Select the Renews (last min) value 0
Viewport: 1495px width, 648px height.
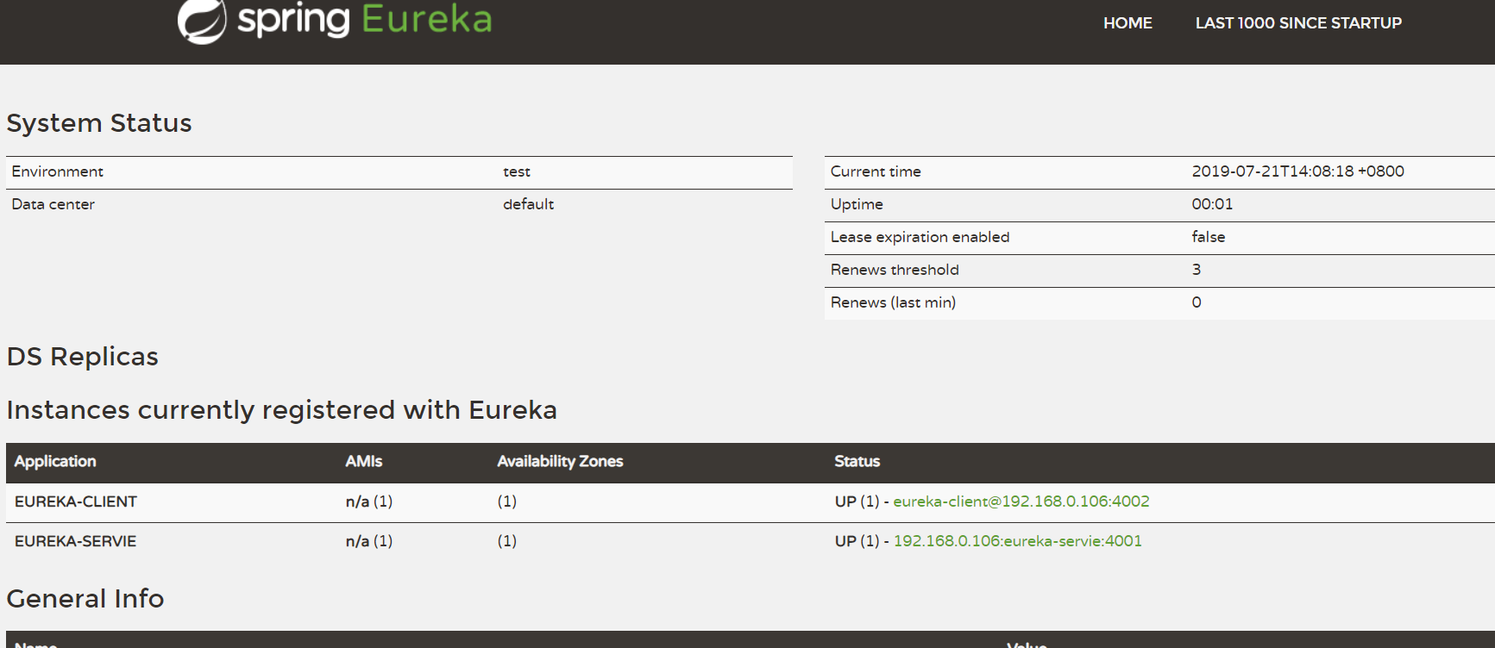click(x=1197, y=302)
